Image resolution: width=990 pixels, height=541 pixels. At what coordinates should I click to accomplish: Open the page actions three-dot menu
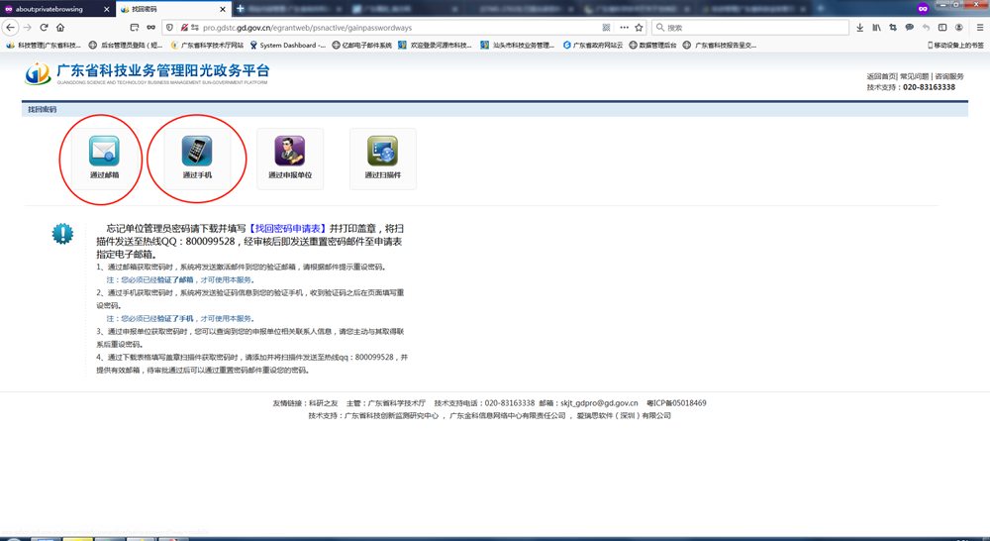[x=624, y=28]
